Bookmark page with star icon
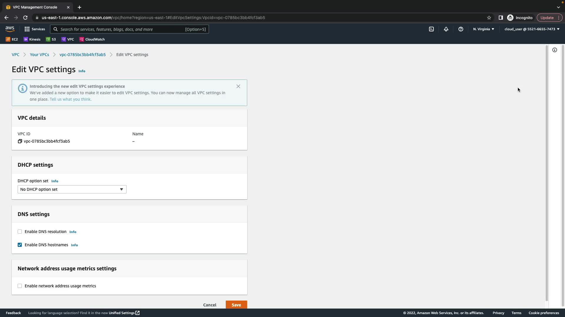This screenshot has width=565, height=317. pos(489,18)
